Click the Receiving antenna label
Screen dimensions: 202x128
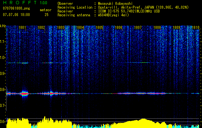coord(74,15)
